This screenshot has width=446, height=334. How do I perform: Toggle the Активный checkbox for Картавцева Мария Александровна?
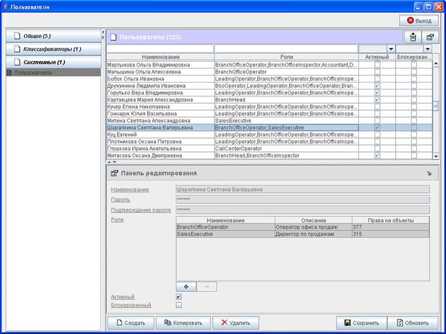tap(377, 100)
